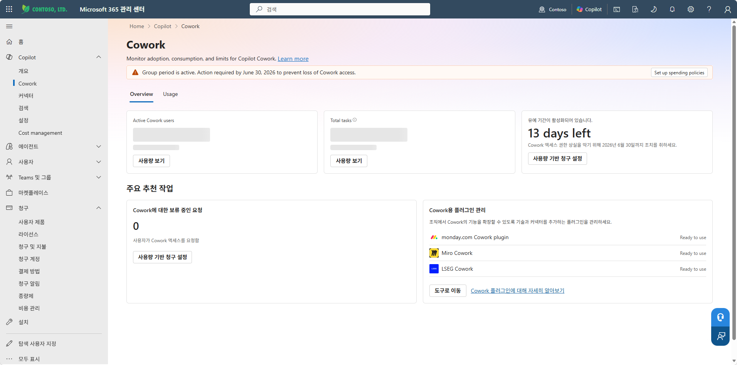
Task: Click the Miro Cowork plugin icon
Action: [434, 253]
